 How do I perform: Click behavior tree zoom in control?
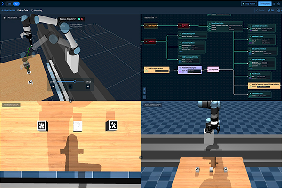(144, 89)
